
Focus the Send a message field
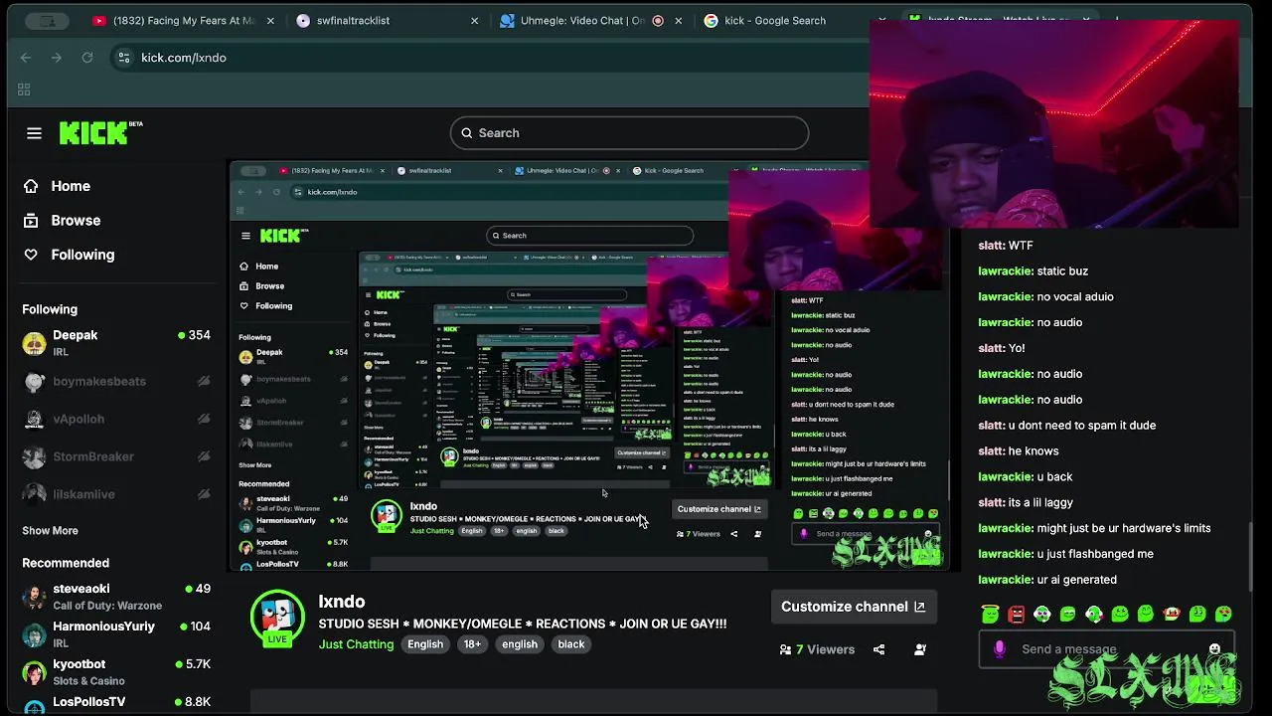[x=1106, y=649]
